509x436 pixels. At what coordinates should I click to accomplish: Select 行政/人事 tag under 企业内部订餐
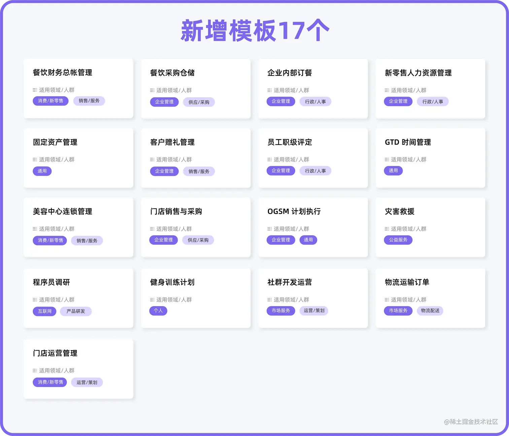(x=315, y=102)
